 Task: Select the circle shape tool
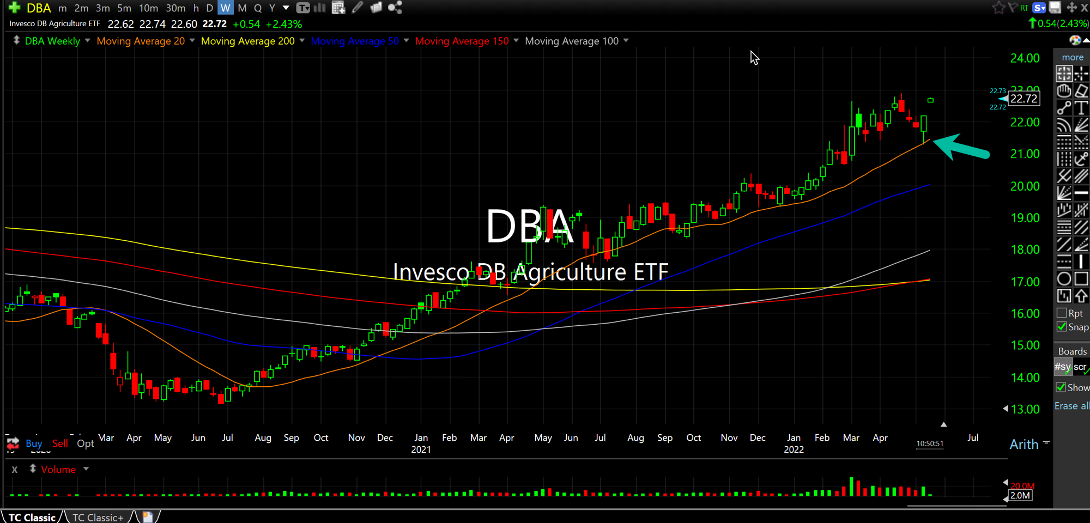click(1064, 279)
